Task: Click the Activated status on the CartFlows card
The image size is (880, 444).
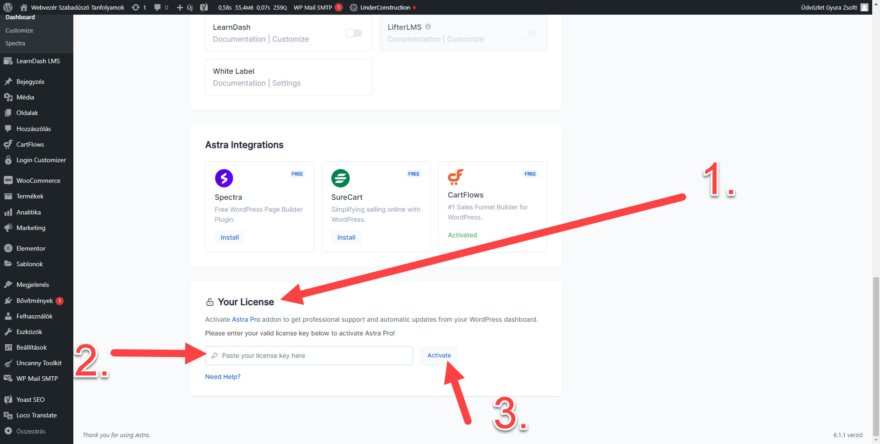Action: (x=462, y=235)
